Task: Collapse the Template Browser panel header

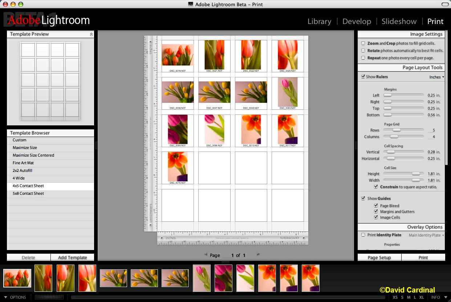Action: (x=50, y=133)
